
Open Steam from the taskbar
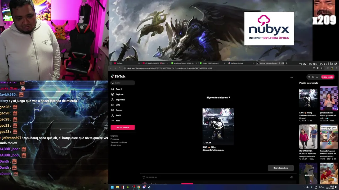point(149,187)
